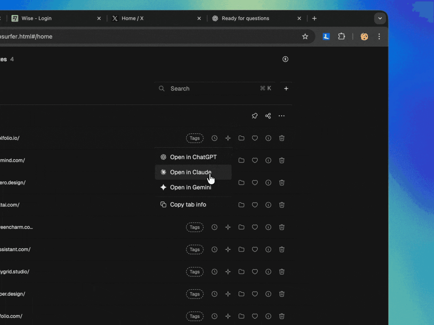434x325 pixels.
Task: Click the clock icon on folio.io row
Action: tap(214, 138)
